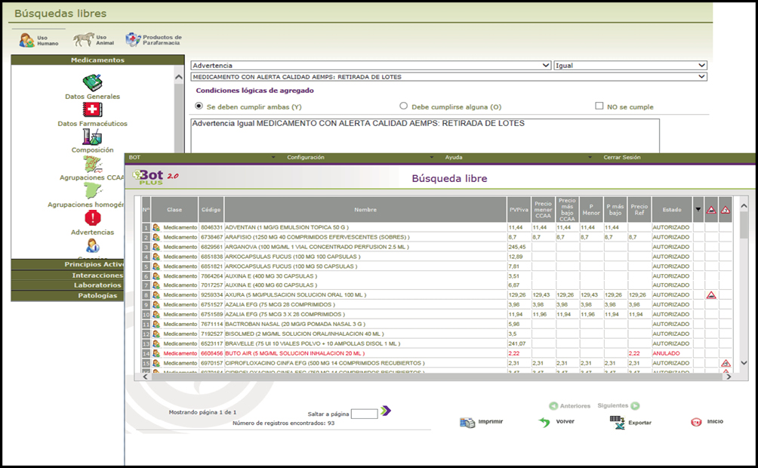
Task: Open Productos de Parafarmacia icon
Action: [x=133, y=40]
